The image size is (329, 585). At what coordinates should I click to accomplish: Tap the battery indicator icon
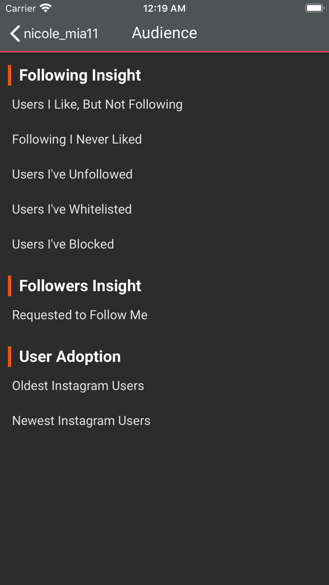click(315, 8)
